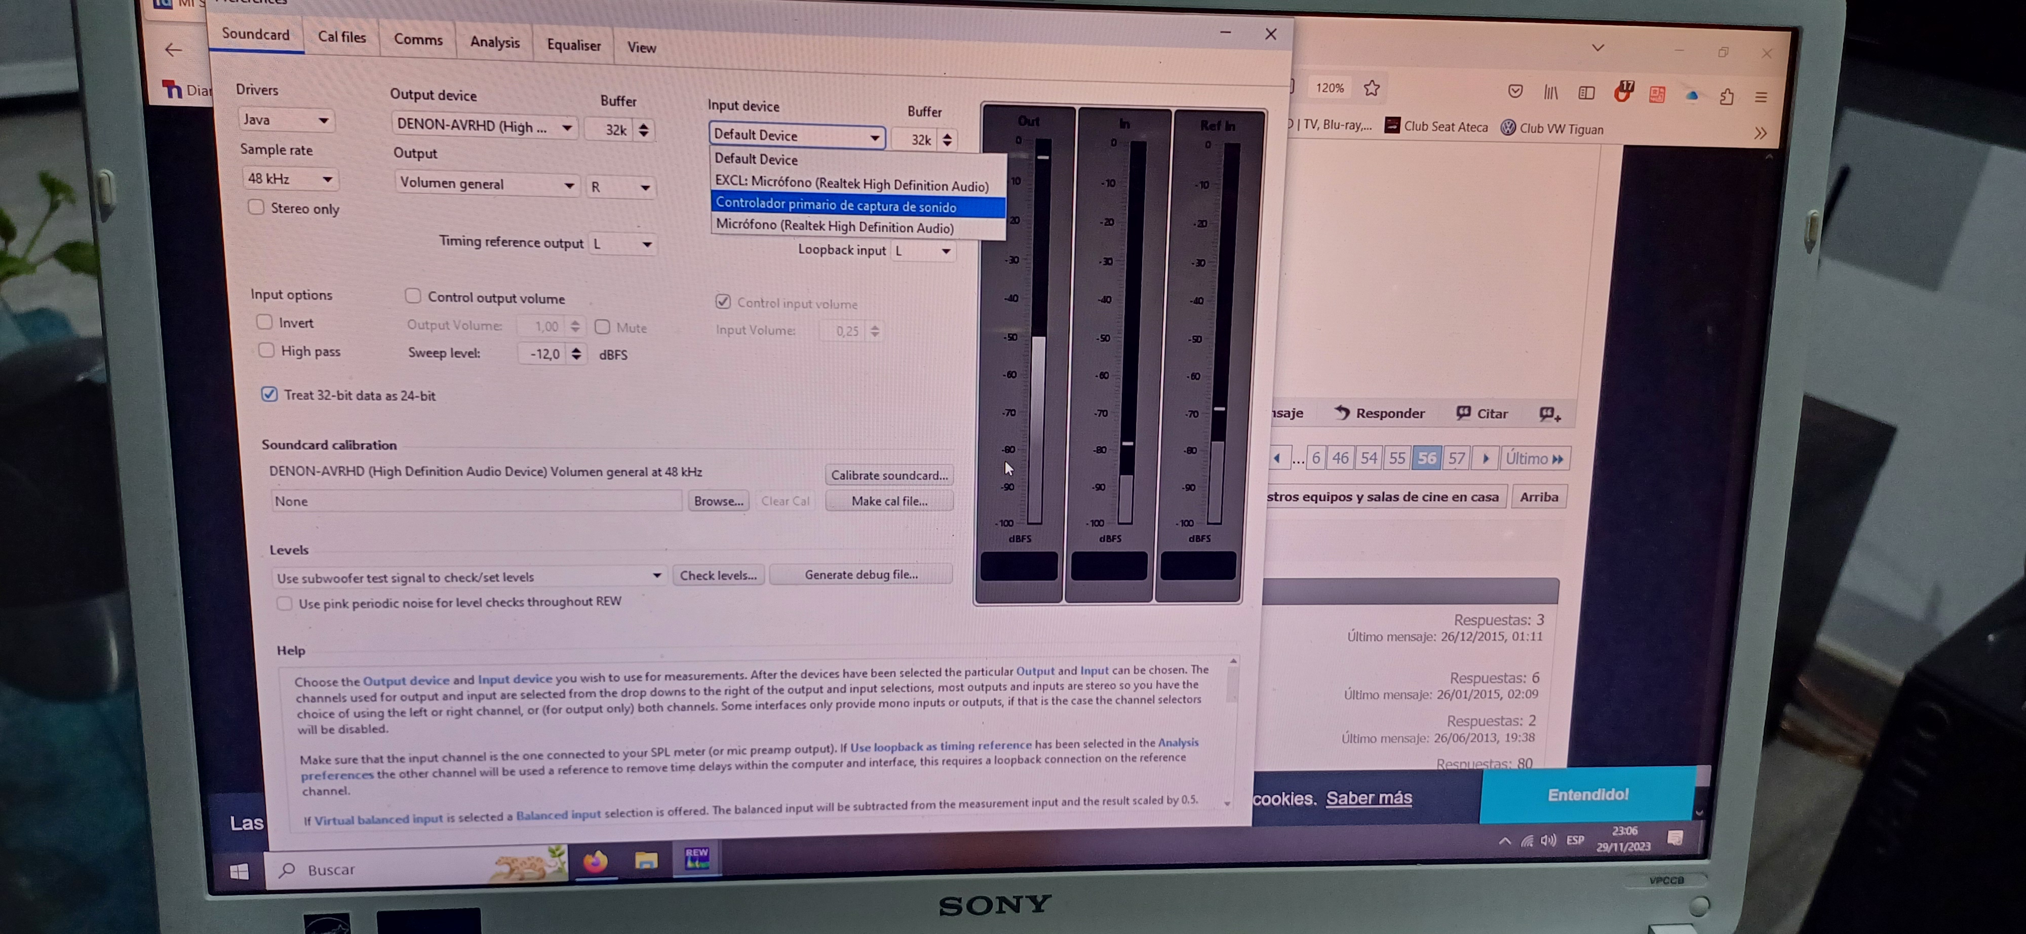
Task: Open Output device dropdown DENON-AVRHD
Action: click(x=484, y=126)
